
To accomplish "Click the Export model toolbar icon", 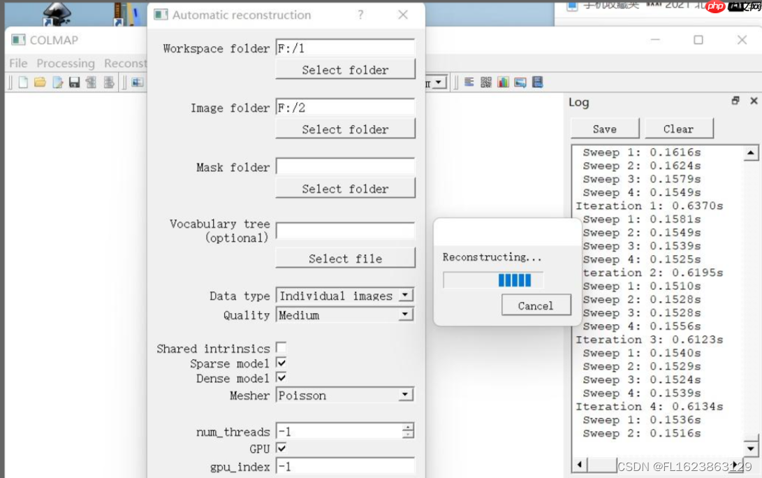I will point(109,82).
